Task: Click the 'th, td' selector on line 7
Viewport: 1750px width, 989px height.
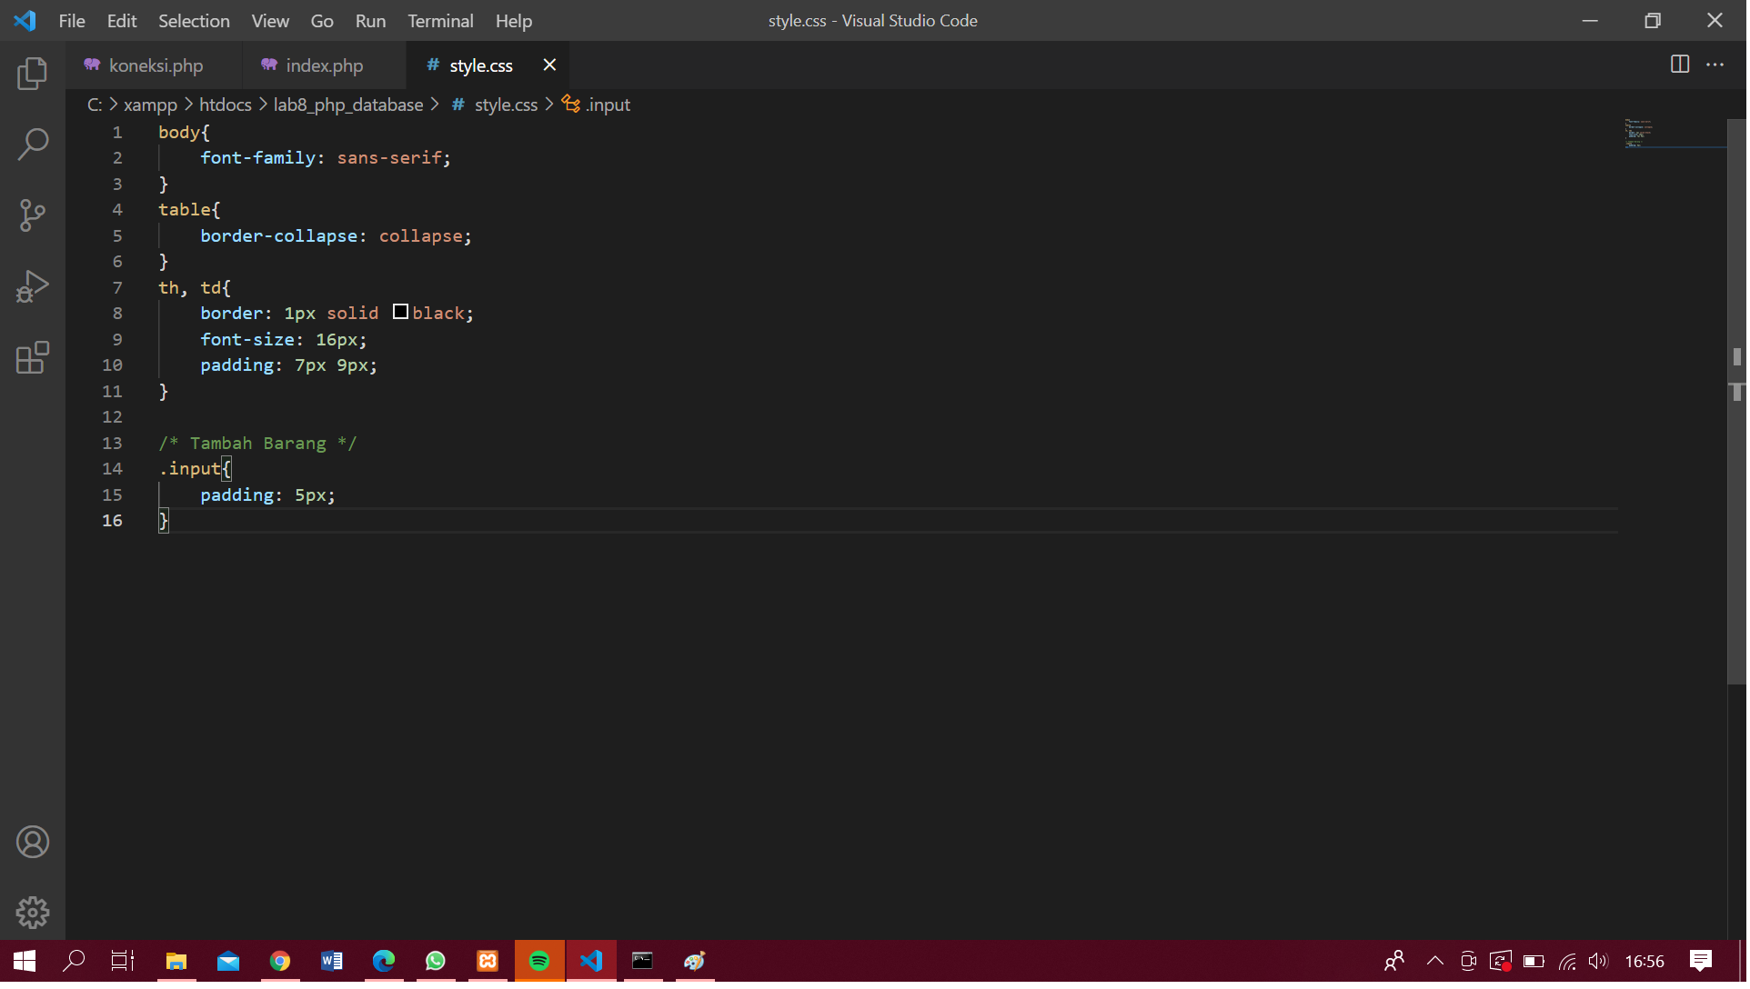Action: click(190, 288)
